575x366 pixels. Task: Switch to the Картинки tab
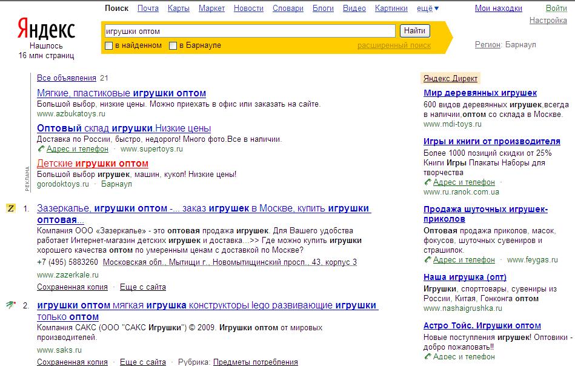pyautogui.click(x=391, y=8)
